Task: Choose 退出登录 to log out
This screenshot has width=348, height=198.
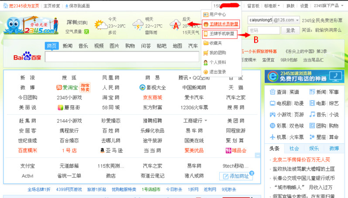Action: point(218,72)
